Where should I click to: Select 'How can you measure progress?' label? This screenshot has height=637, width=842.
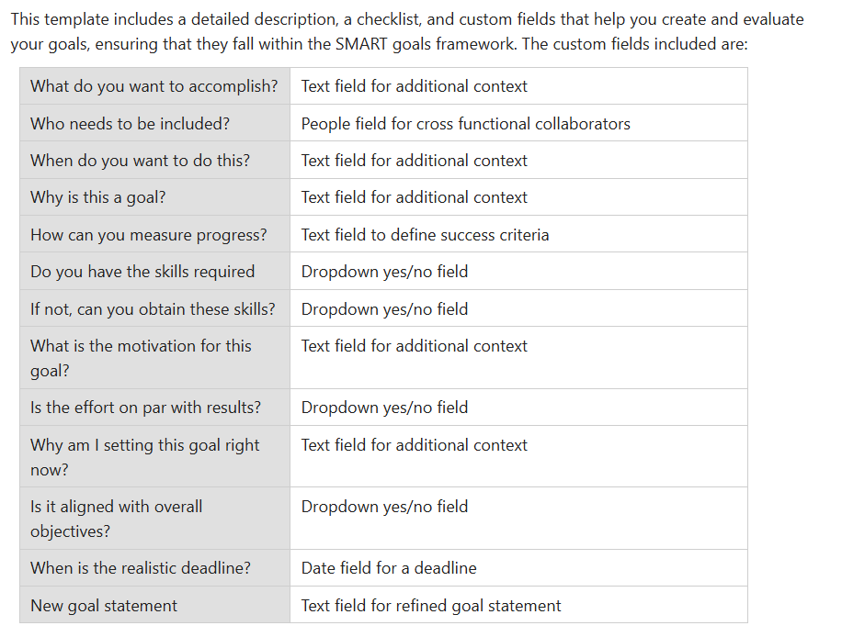pyautogui.click(x=148, y=235)
